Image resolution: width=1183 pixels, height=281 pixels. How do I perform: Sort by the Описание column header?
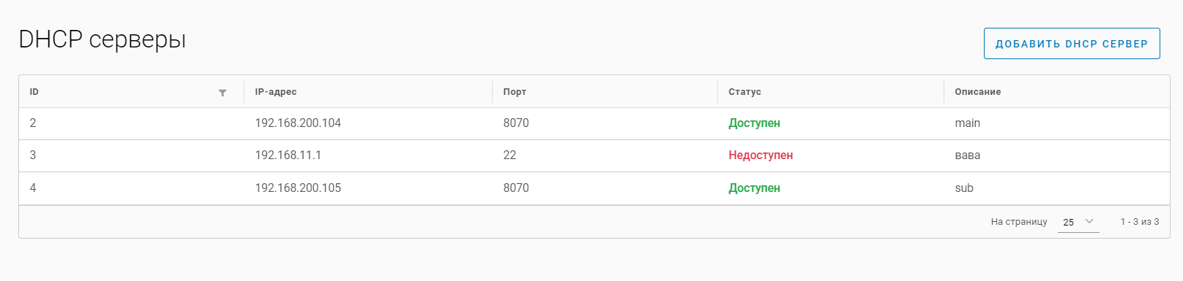[x=977, y=92]
